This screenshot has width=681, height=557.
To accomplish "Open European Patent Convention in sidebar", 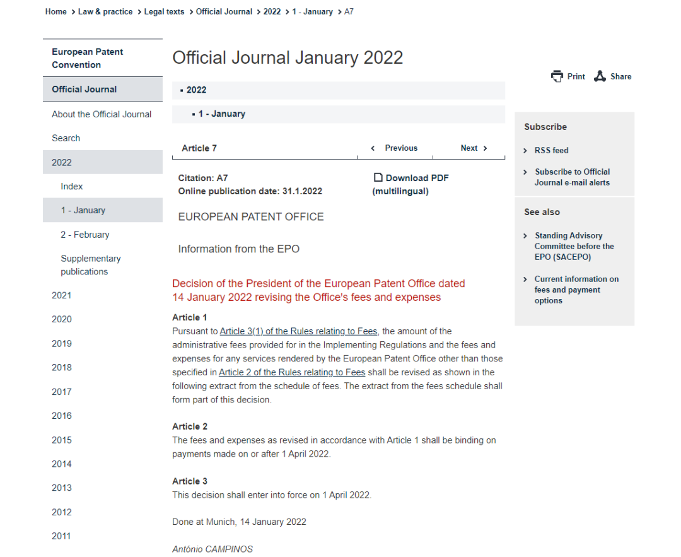I will (103, 58).
